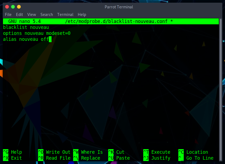Viewport: 225px width, 164px height.
Task: Click the 'blacklist nouveau' text line
Action: click(26, 27)
